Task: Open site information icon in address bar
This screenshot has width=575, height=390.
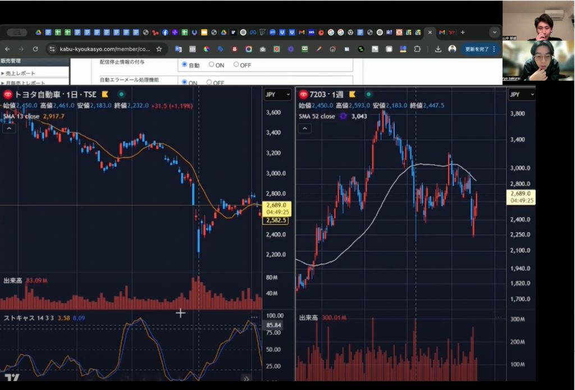Action: pos(52,49)
